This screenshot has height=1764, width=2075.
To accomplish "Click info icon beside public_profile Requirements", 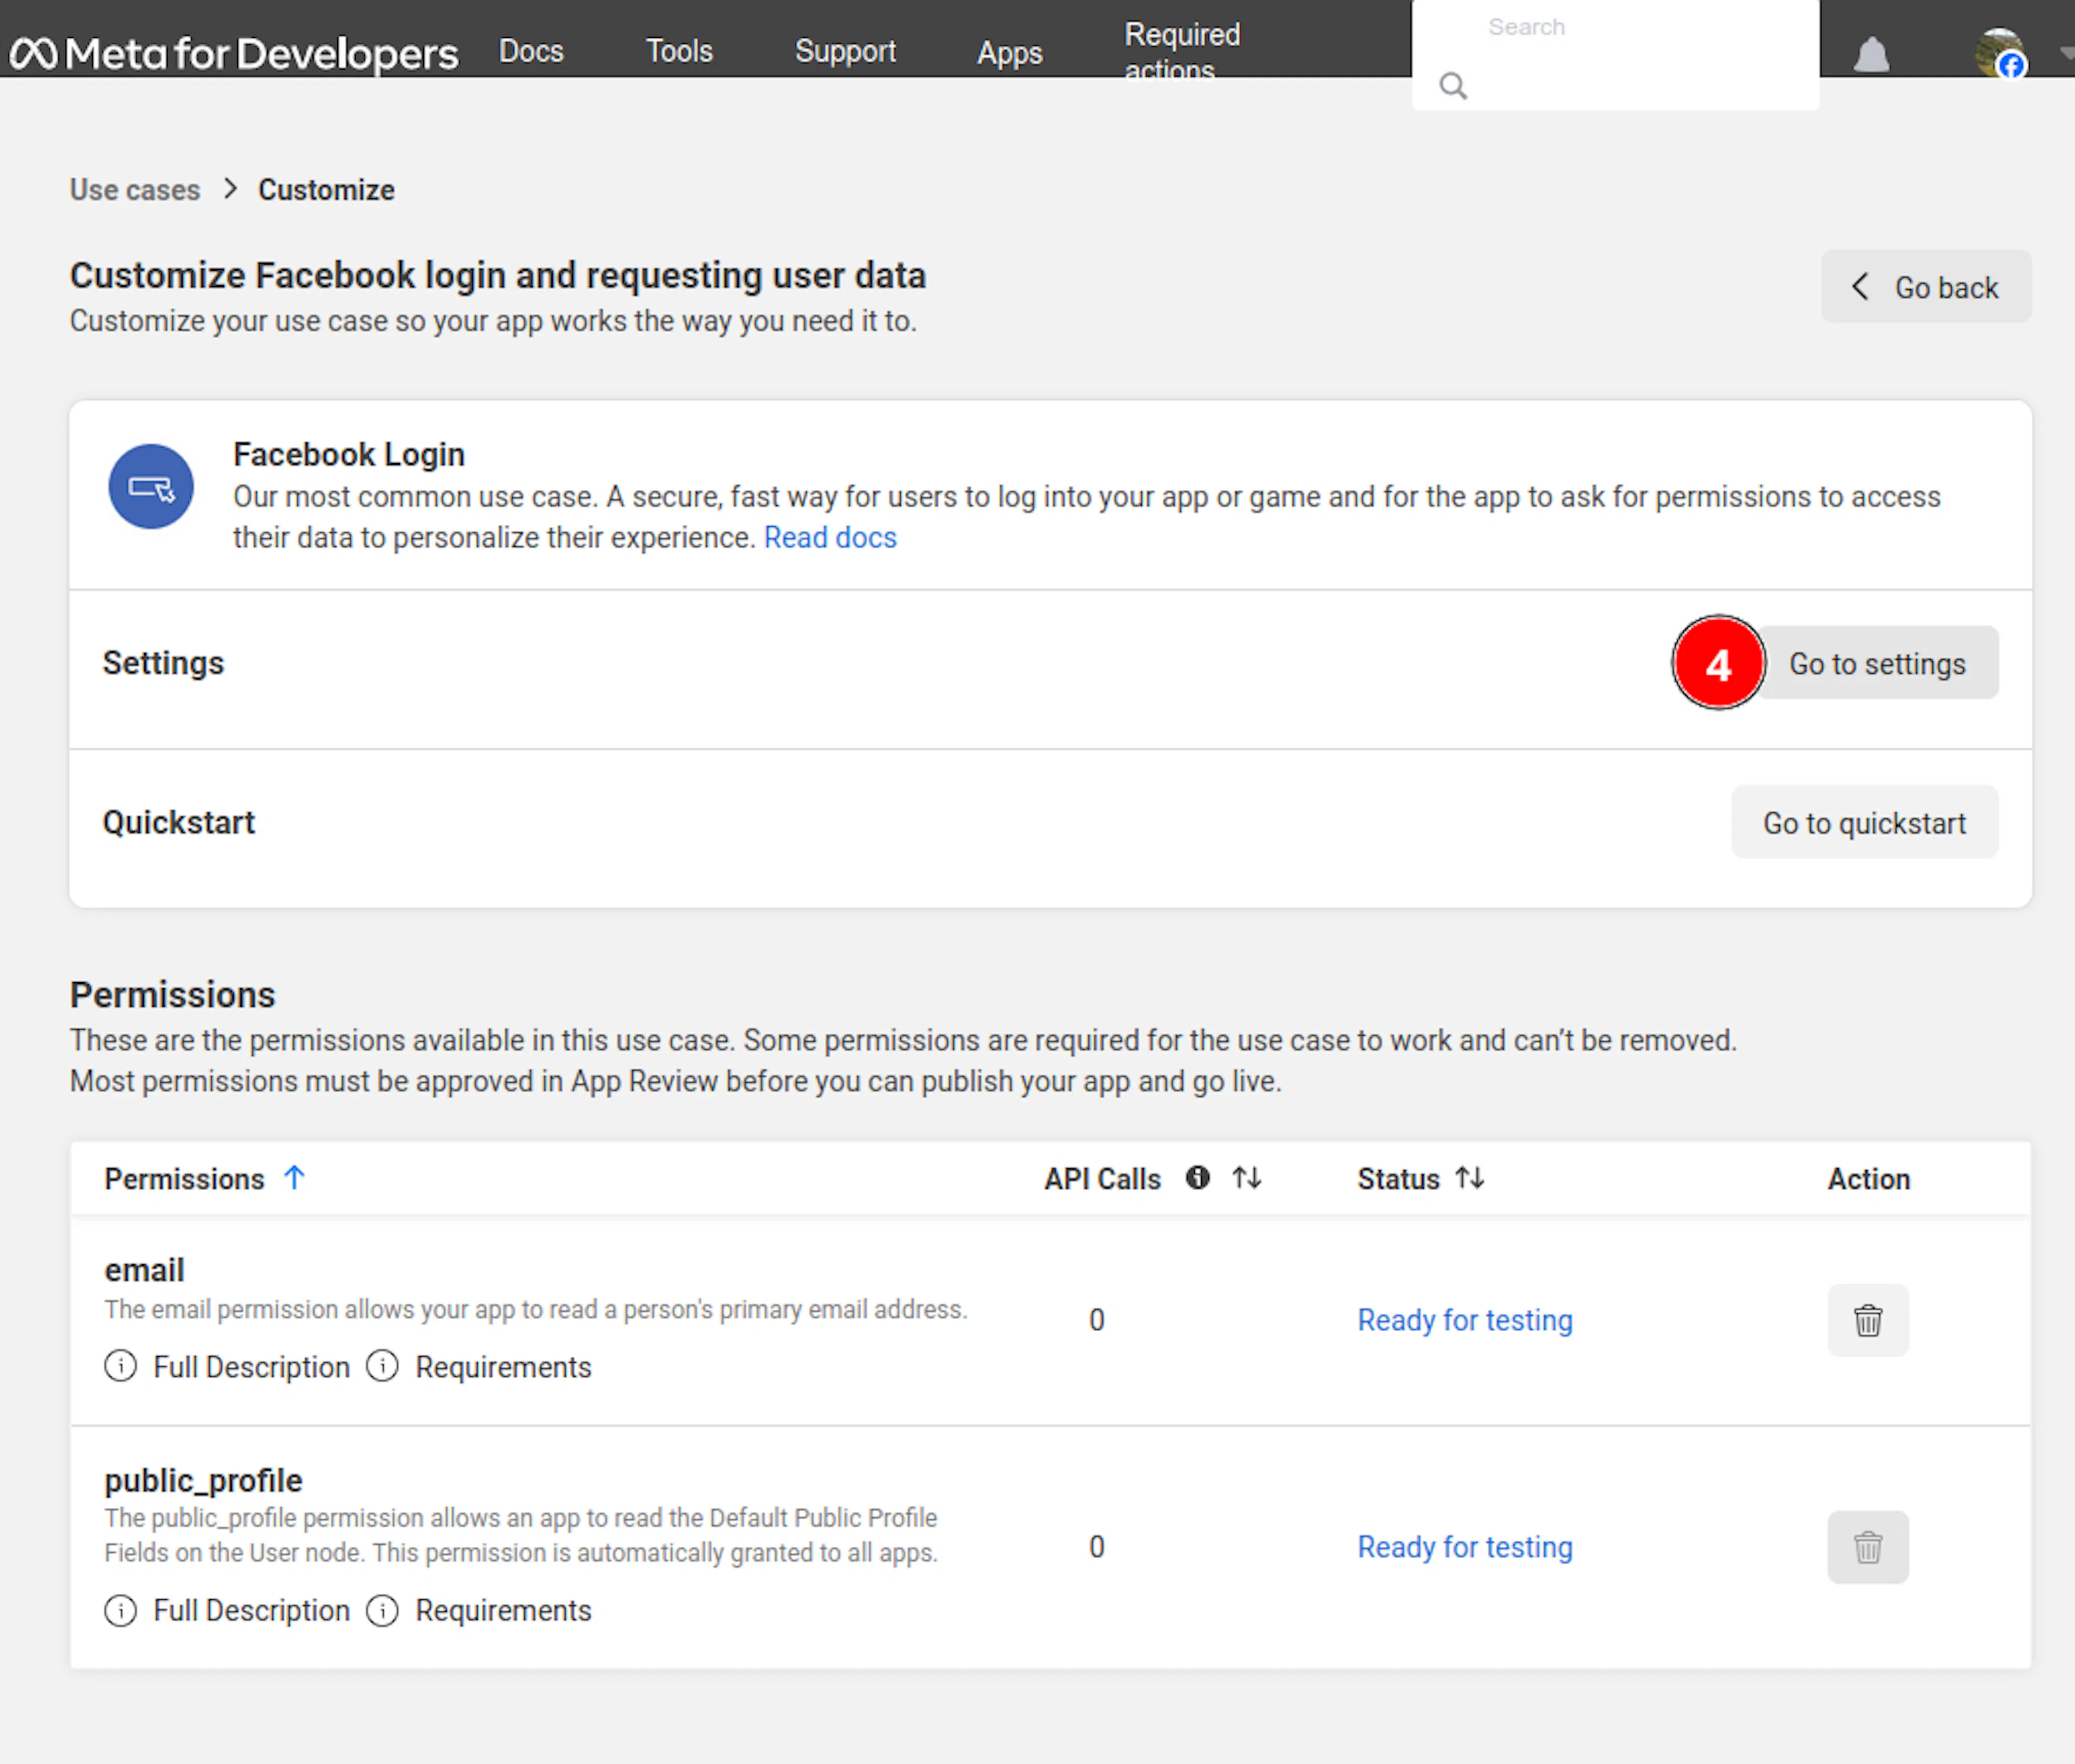I will [x=382, y=1610].
